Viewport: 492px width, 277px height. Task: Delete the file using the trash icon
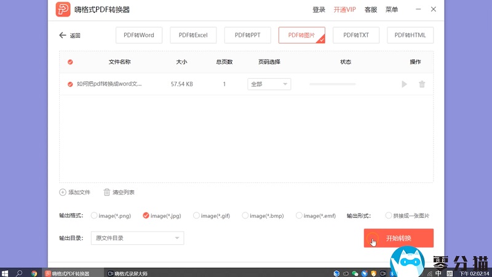click(422, 84)
